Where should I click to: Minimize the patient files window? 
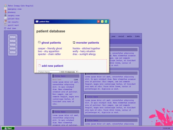click(102, 22)
